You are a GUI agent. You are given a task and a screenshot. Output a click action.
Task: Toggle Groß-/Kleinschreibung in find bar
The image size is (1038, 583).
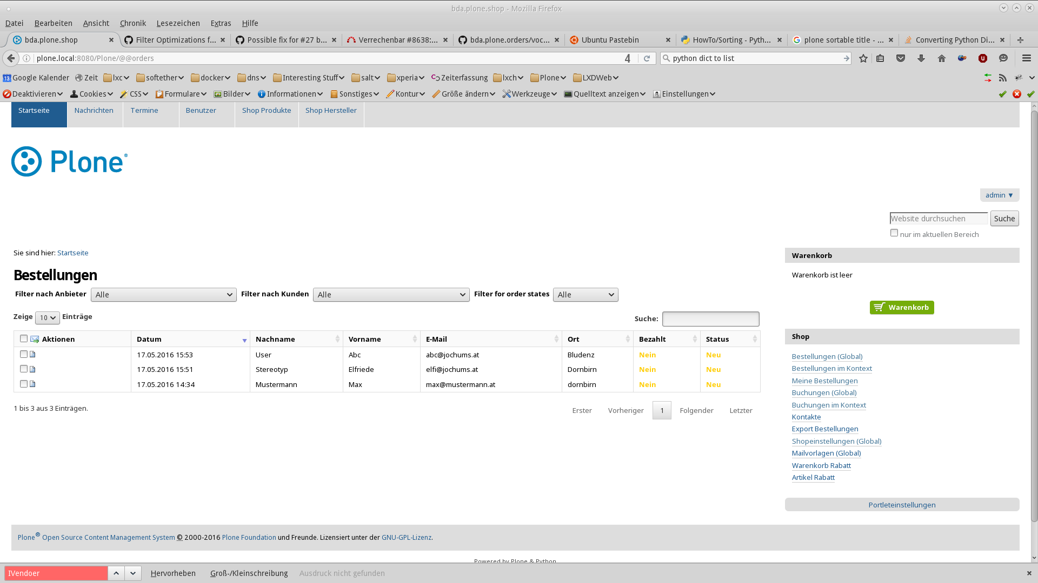[249, 573]
